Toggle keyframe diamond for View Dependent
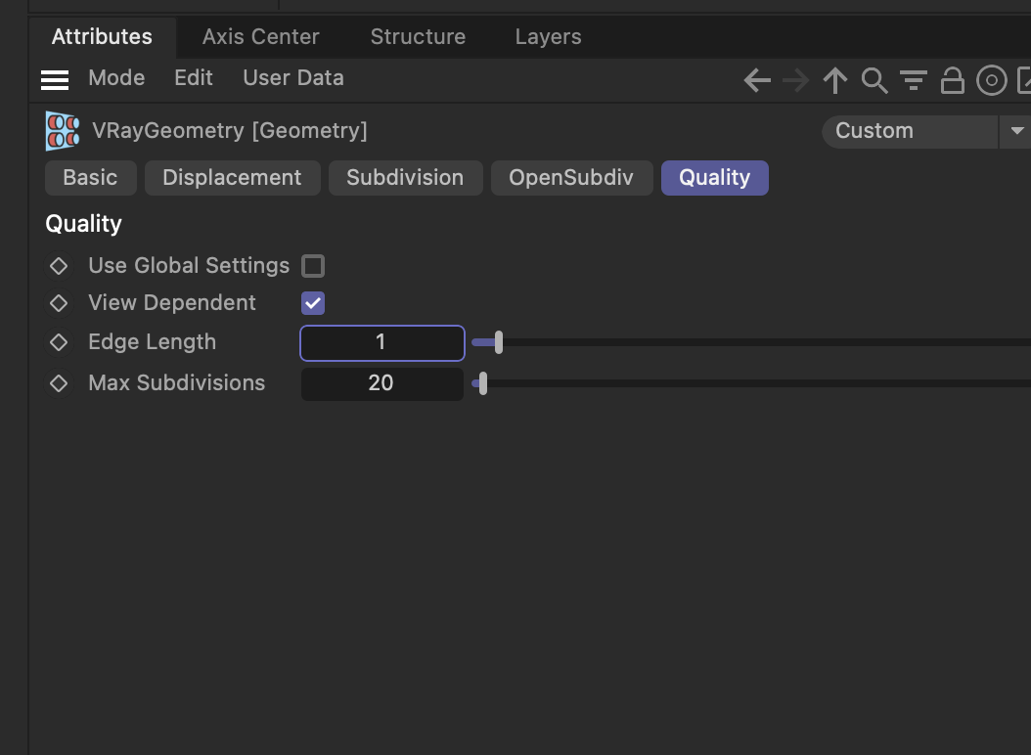This screenshot has width=1031, height=755. click(x=59, y=303)
